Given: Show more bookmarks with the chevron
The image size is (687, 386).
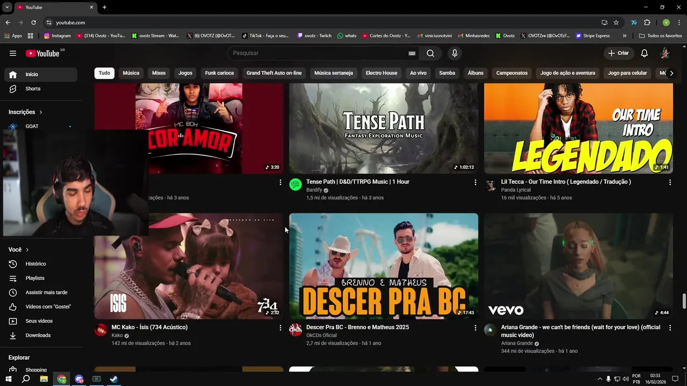Looking at the screenshot, I should pos(624,36).
